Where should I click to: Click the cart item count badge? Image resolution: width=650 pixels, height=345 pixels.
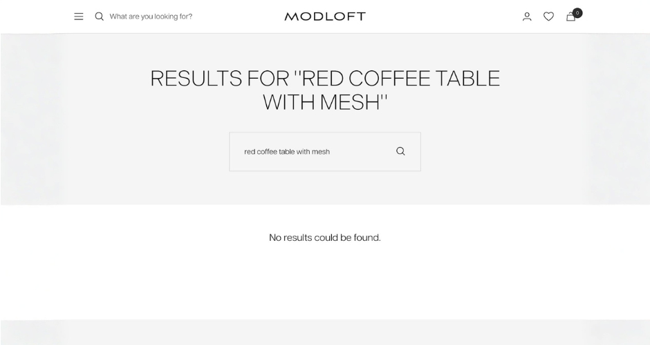577,12
